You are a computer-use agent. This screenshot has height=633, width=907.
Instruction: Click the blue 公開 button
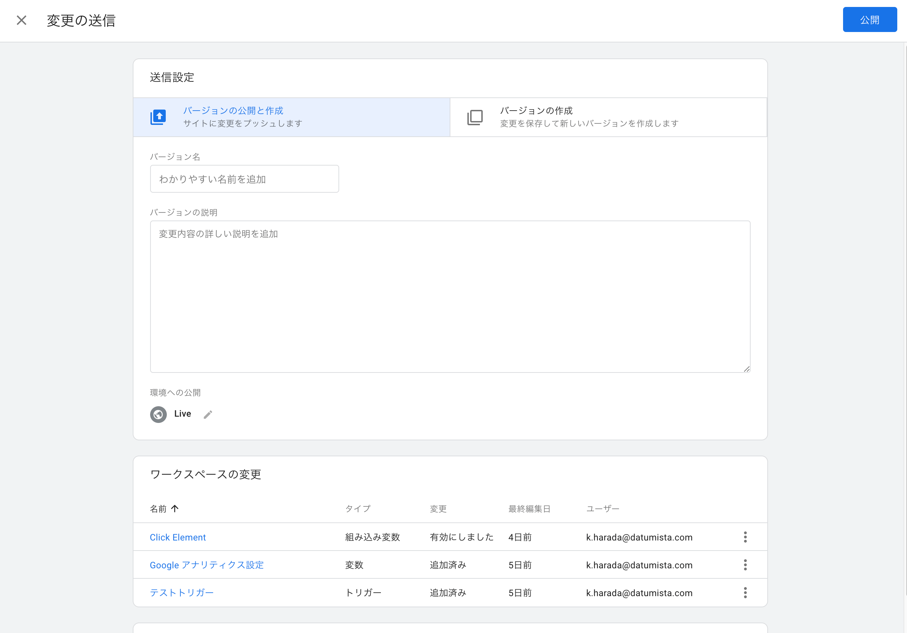pos(869,20)
